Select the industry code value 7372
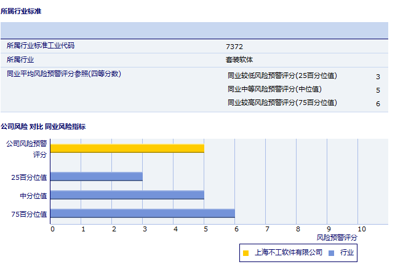 click(234, 47)
